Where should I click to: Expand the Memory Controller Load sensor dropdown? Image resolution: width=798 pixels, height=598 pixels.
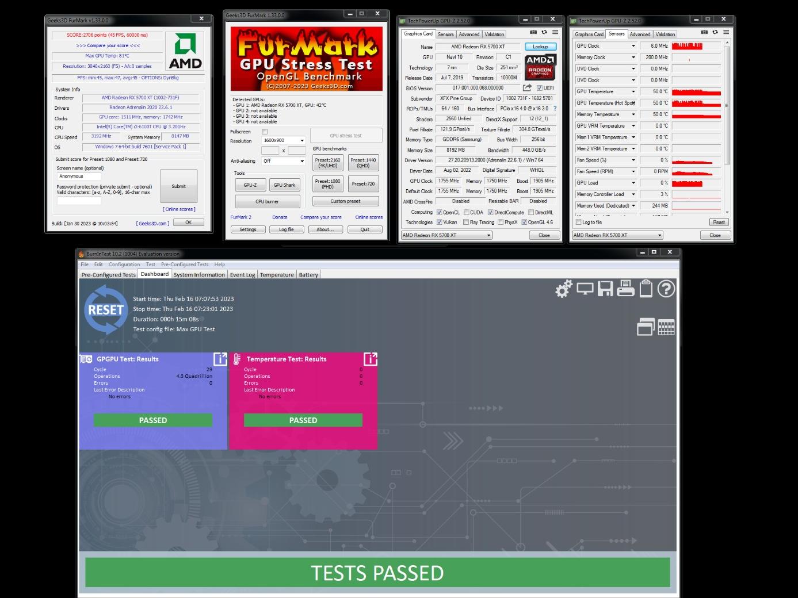tap(633, 194)
